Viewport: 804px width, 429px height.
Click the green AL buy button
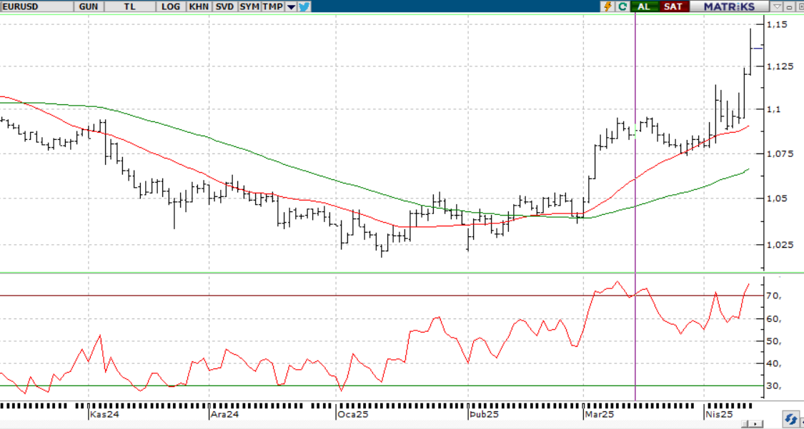pos(644,6)
